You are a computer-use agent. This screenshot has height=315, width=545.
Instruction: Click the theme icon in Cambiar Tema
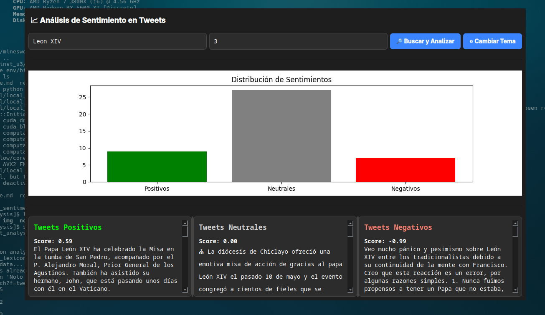coord(471,41)
